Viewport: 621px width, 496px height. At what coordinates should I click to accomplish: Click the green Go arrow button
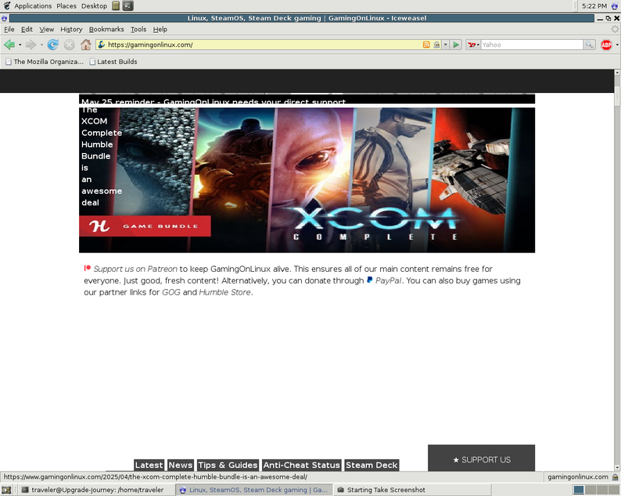click(x=456, y=45)
